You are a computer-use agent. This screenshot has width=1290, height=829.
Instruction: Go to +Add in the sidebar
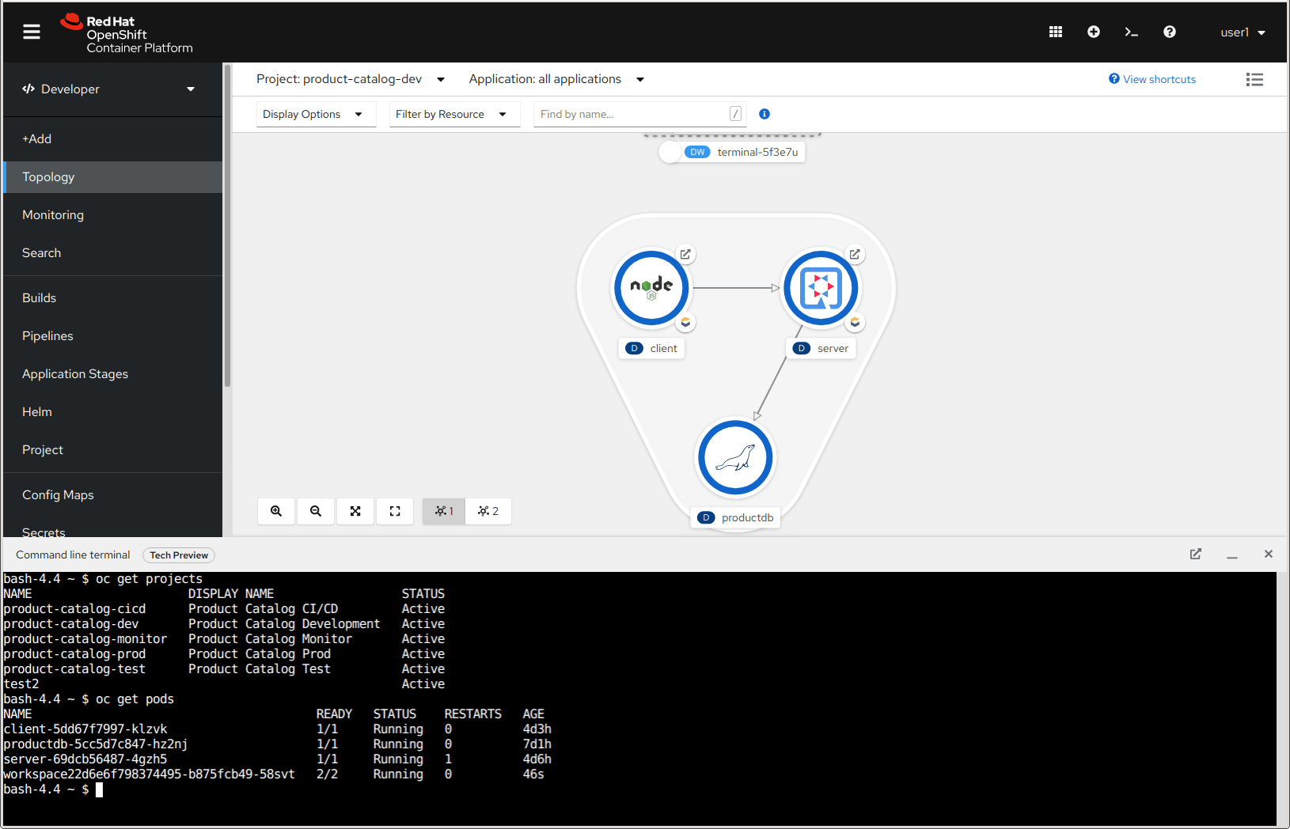click(113, 139)
